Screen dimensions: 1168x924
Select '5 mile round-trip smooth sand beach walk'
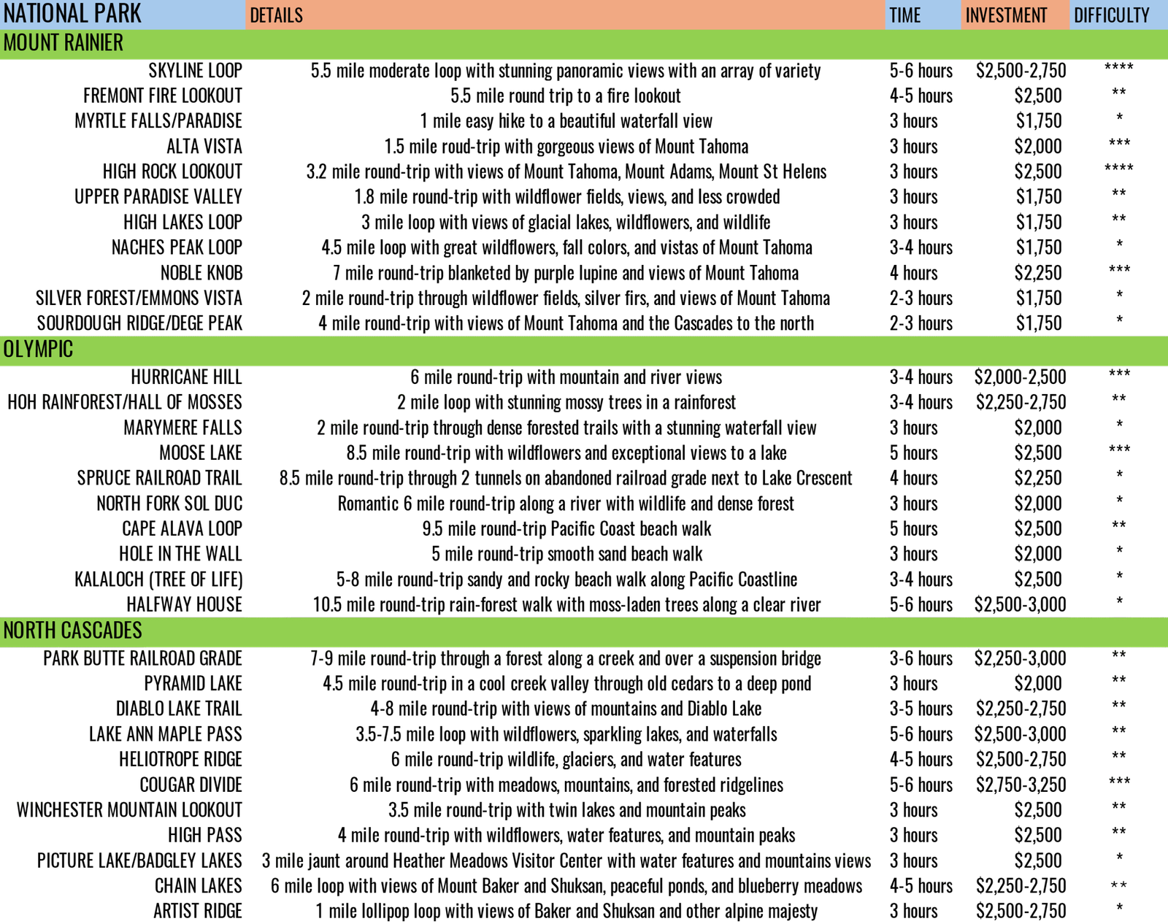coord(566,554)
